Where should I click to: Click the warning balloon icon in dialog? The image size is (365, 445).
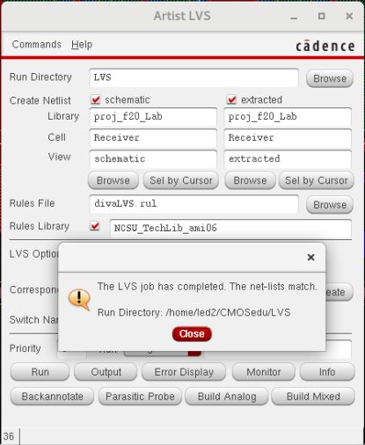[79, 299]
